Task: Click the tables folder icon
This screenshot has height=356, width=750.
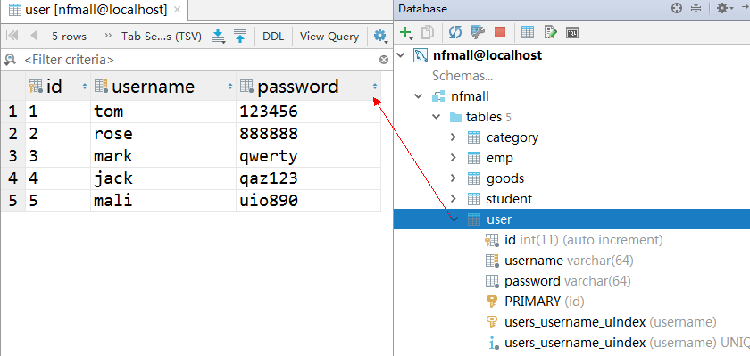Action: [456, 117]
